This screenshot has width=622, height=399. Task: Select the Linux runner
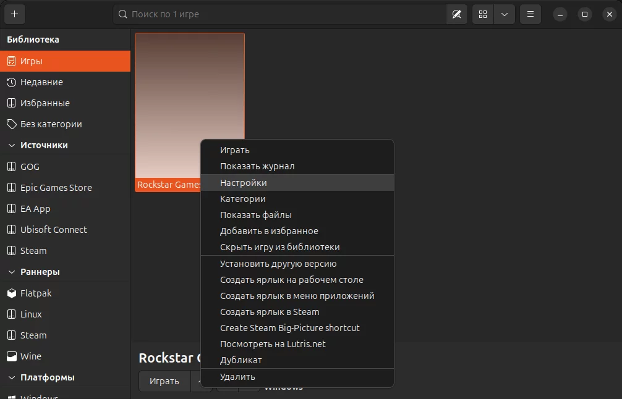[x=65, y=314]
